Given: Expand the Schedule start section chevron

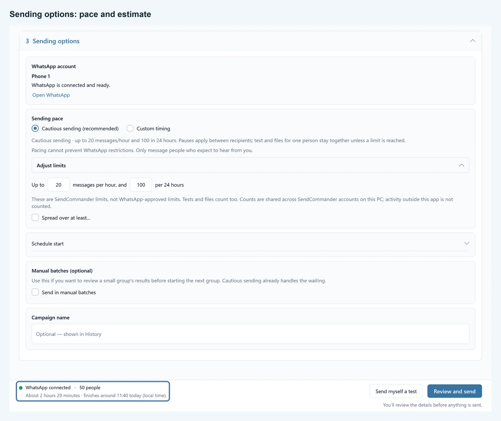Looking at the screenshot, I should (467, 243).
